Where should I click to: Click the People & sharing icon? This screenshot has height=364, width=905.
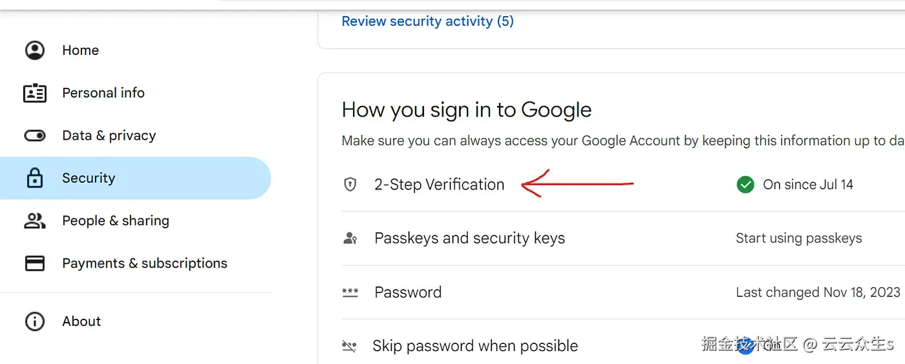(35, 221)
